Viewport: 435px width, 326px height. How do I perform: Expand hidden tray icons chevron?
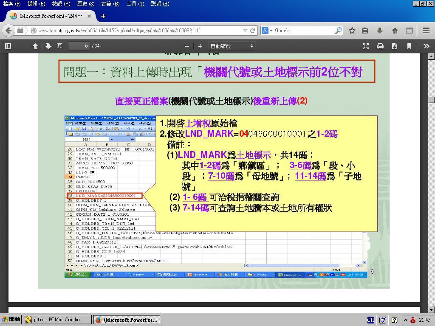[x=406, y=320]
